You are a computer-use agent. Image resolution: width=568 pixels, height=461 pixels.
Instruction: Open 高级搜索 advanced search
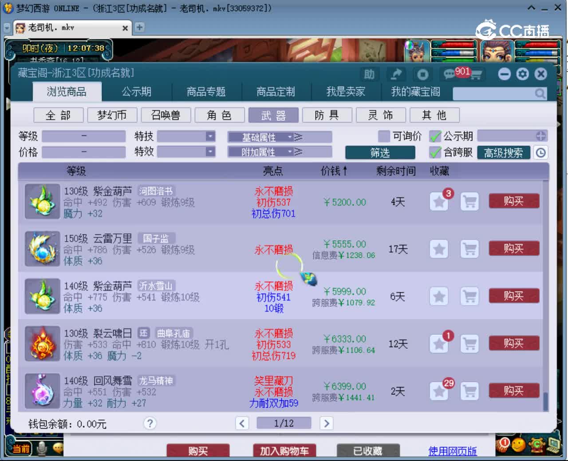click(504, 153)
